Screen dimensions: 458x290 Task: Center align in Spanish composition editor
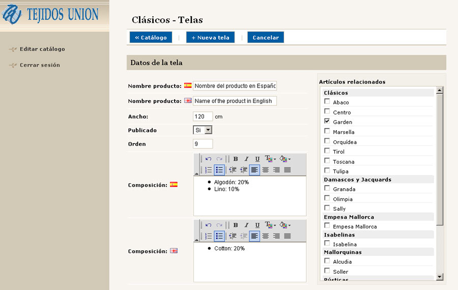pyautogui.click(x=266, y=170)
